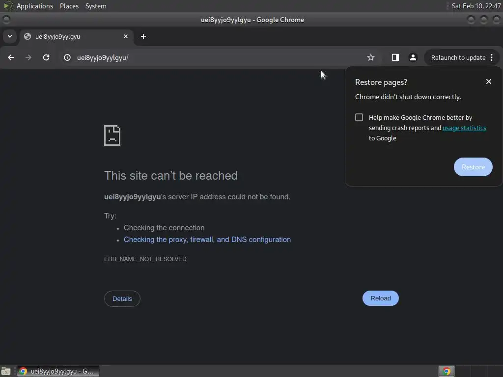
Task: Open the side panel icon
Action: point(395,57)
